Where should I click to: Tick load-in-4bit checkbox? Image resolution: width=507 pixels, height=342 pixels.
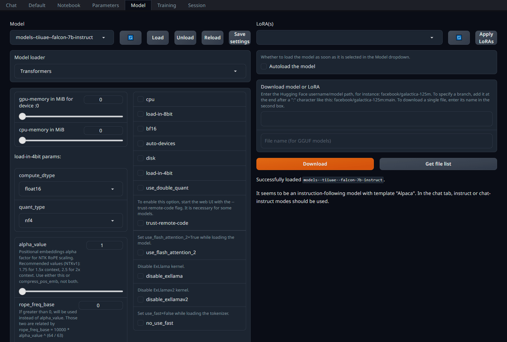[x=141, y=173]
